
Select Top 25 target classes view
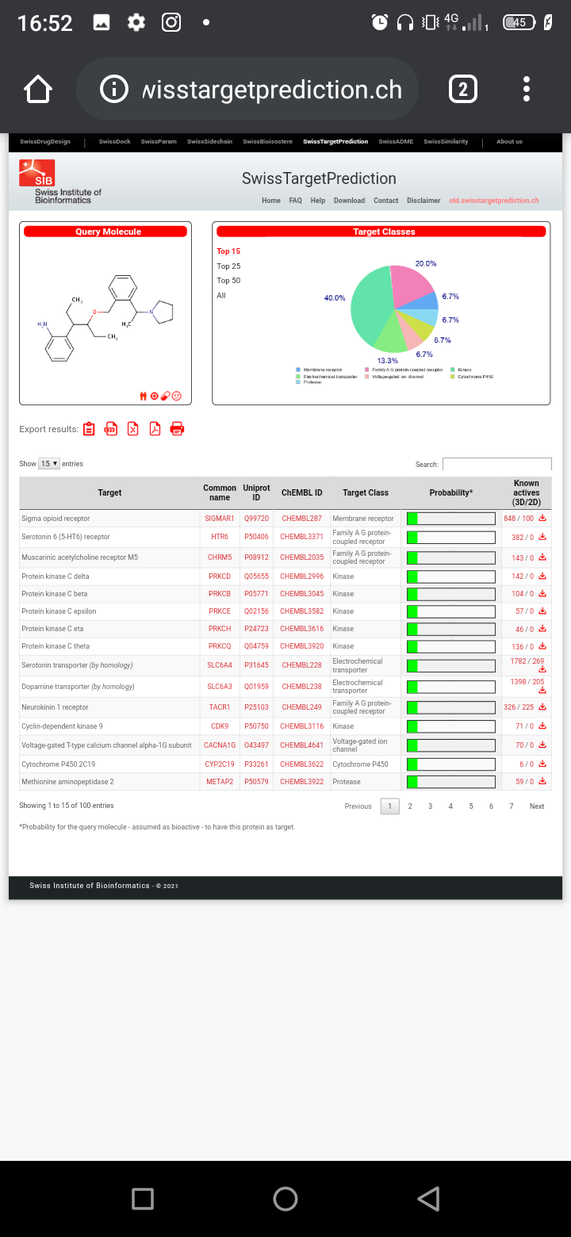[228, 266]
